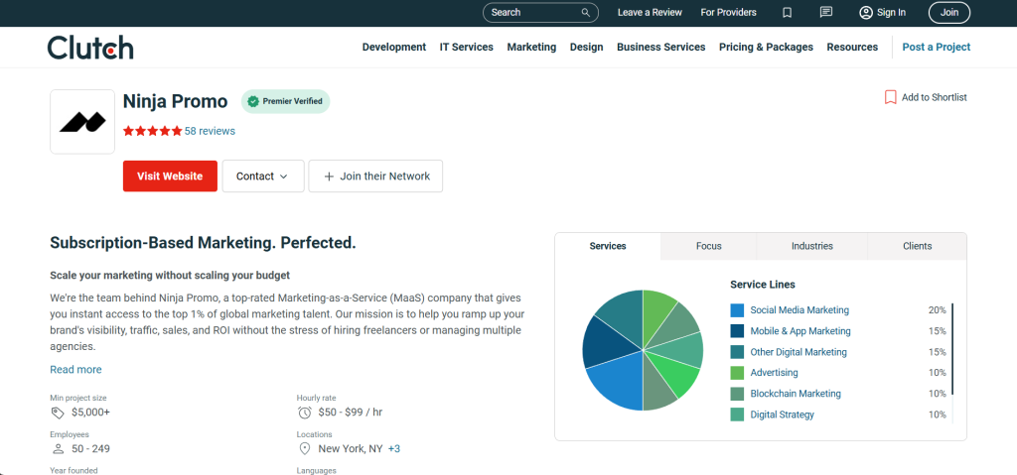Screen dimensions: 1017x475
Task: Click the Join button
Action: [948, 12]
